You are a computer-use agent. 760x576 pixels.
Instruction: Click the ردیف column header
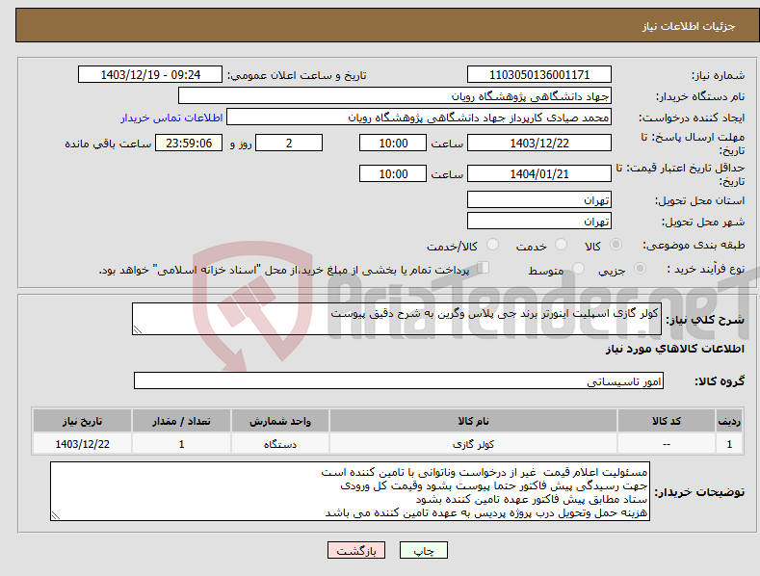(x=729, y=421)
